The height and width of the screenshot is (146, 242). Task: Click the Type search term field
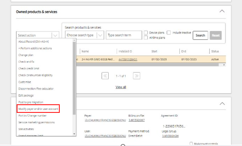124,35
